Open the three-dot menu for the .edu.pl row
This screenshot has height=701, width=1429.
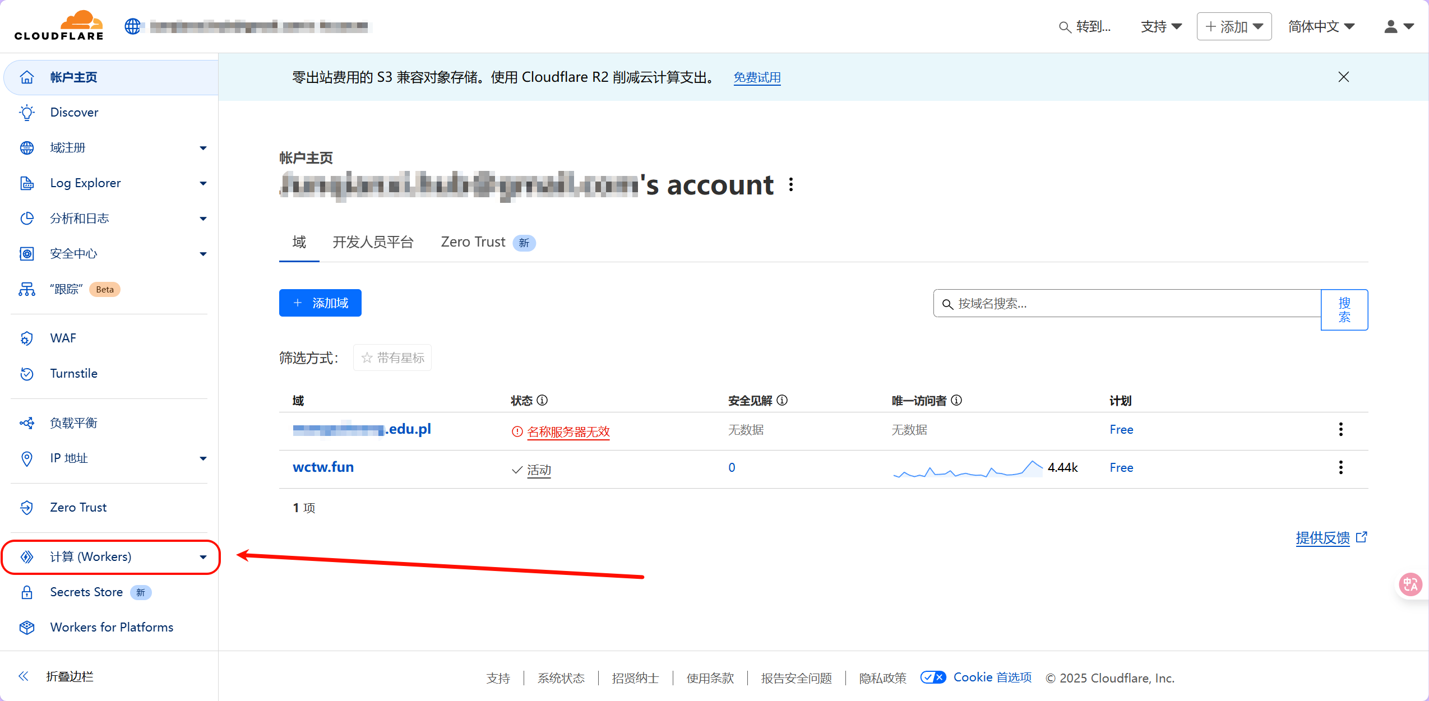[x=1340, y=429]
